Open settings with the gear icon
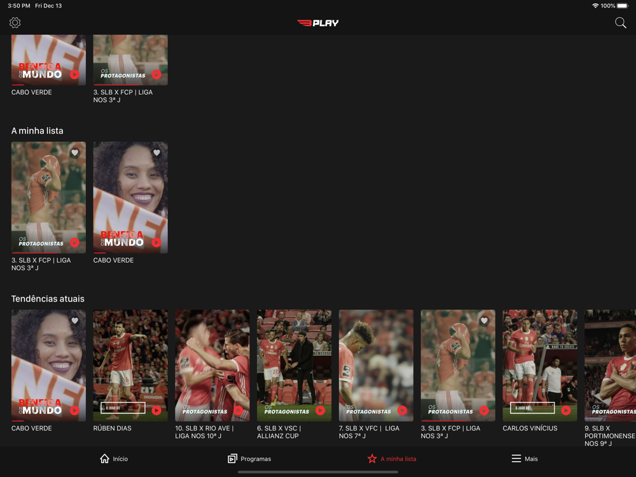The image size is (636, 477). coord(15,23)
